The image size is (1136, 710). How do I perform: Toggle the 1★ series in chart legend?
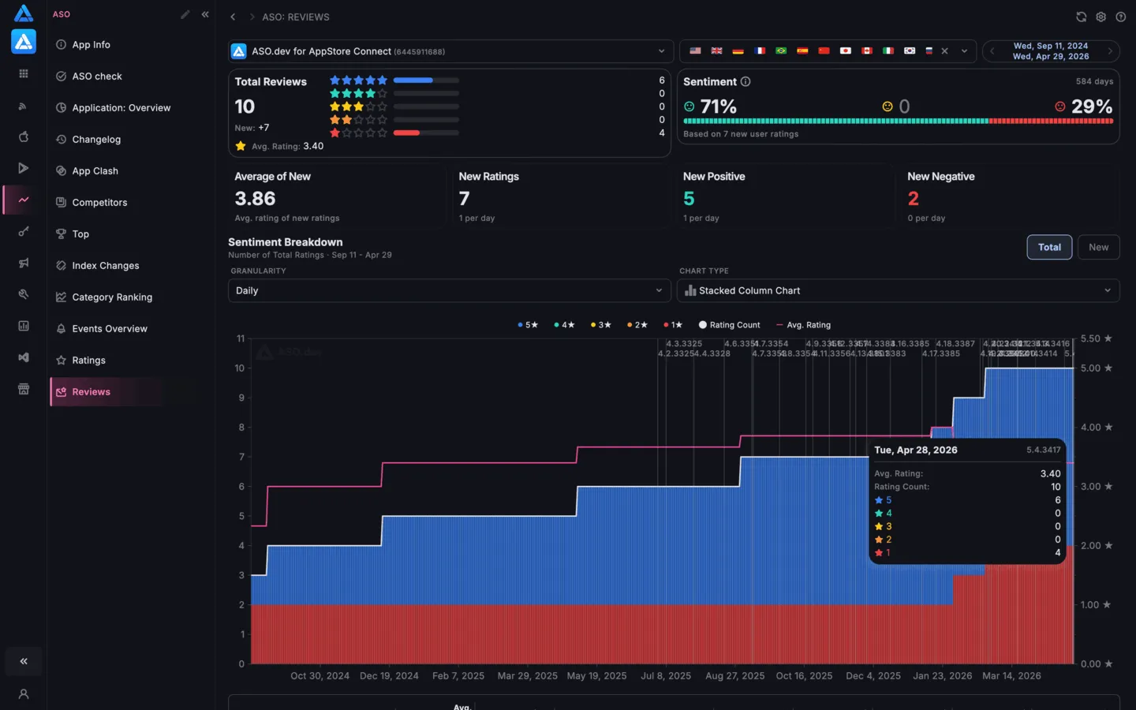(673, 325)
